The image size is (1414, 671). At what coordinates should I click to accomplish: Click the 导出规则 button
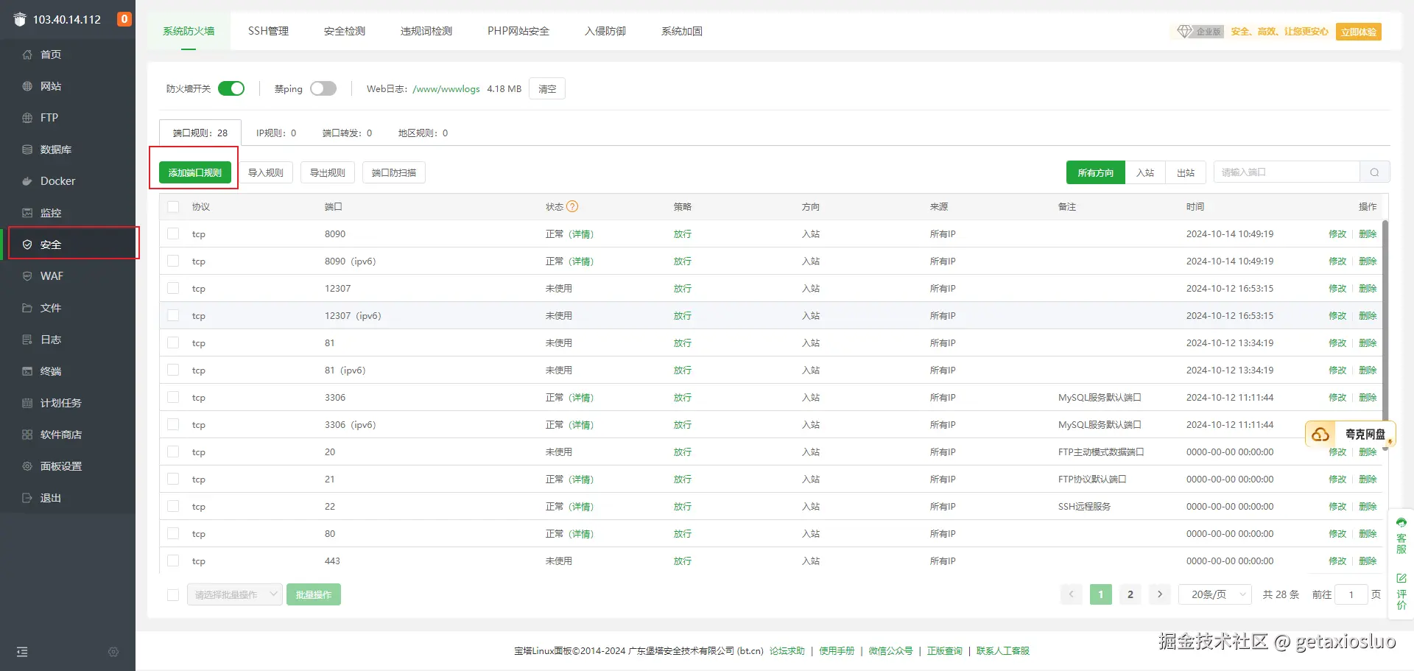coord(328,172)
